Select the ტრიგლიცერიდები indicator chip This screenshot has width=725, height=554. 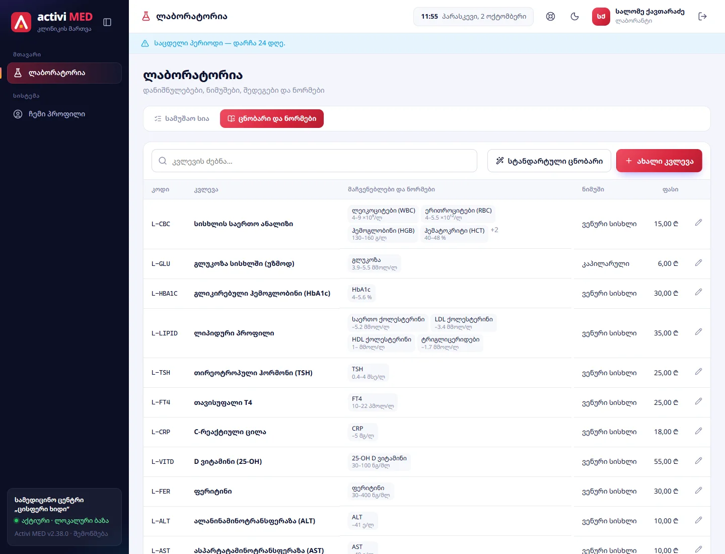click(450, 343)
